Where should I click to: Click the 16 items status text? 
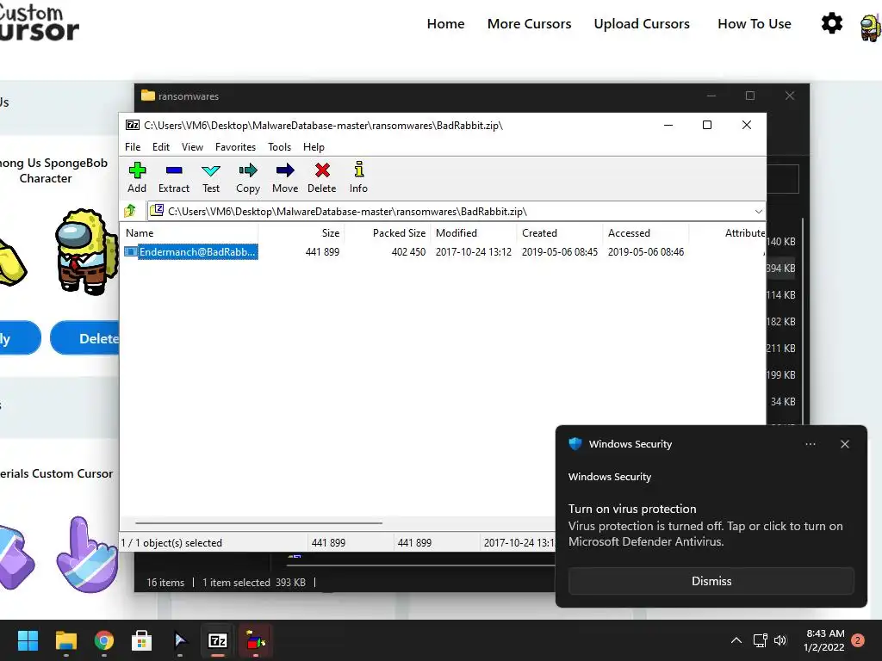(165, 583)
